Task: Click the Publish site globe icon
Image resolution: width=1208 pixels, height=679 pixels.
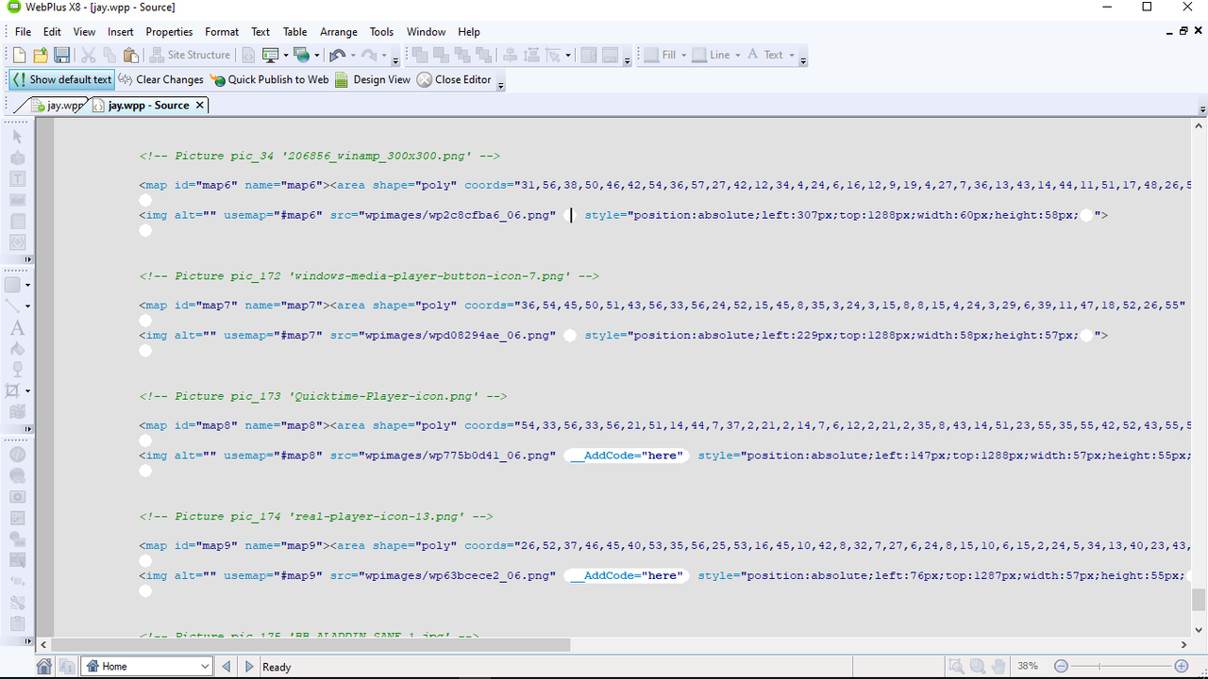Action: click(301, 56)
